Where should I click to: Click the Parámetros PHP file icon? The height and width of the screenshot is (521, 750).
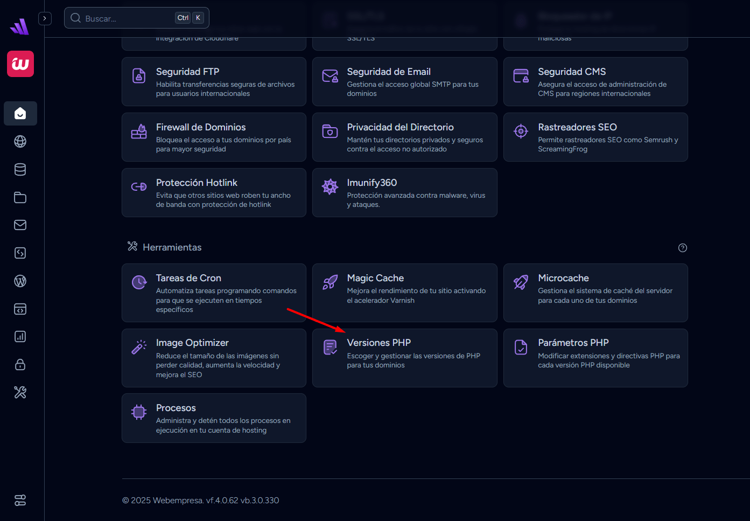tap(521, 347)
